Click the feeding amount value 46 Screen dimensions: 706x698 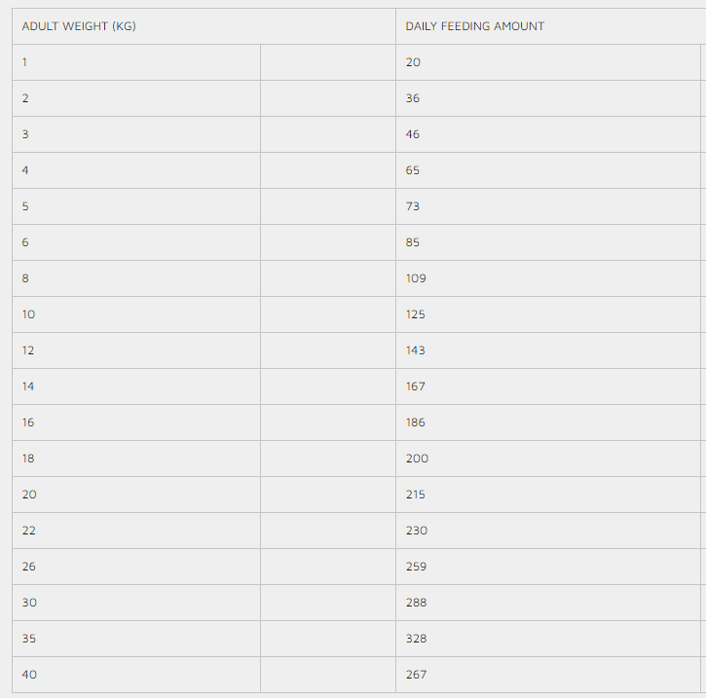pos(413,134)
